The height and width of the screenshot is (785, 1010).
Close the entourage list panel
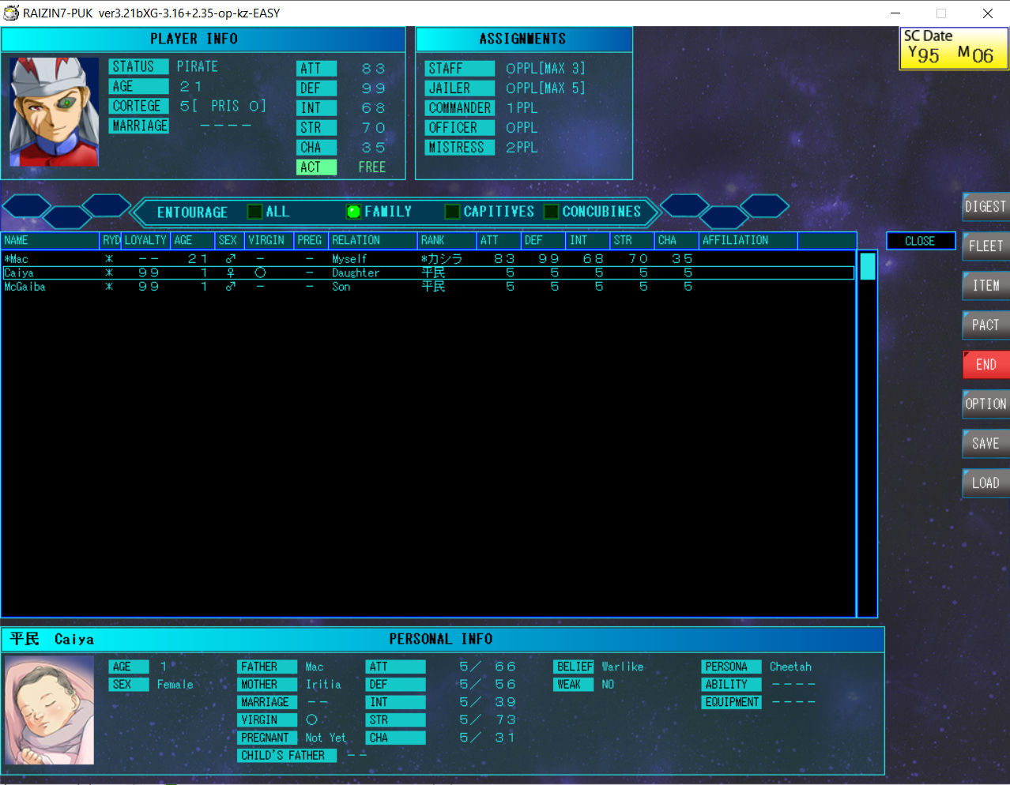pos(920,241)
